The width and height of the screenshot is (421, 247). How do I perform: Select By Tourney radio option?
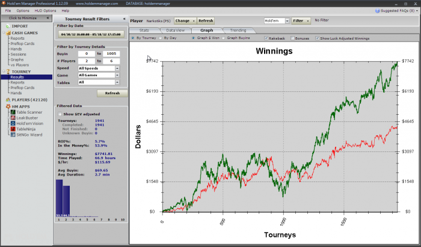tap(133, 38)
